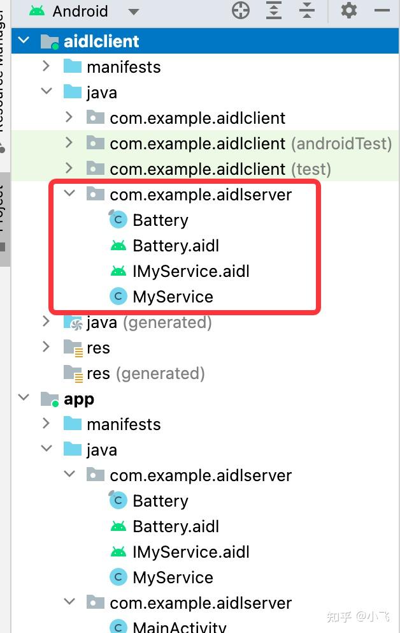Collapse the app module node
Viewport: 400px width, 633px height.
pyautogui.click(x=24, y=398)
